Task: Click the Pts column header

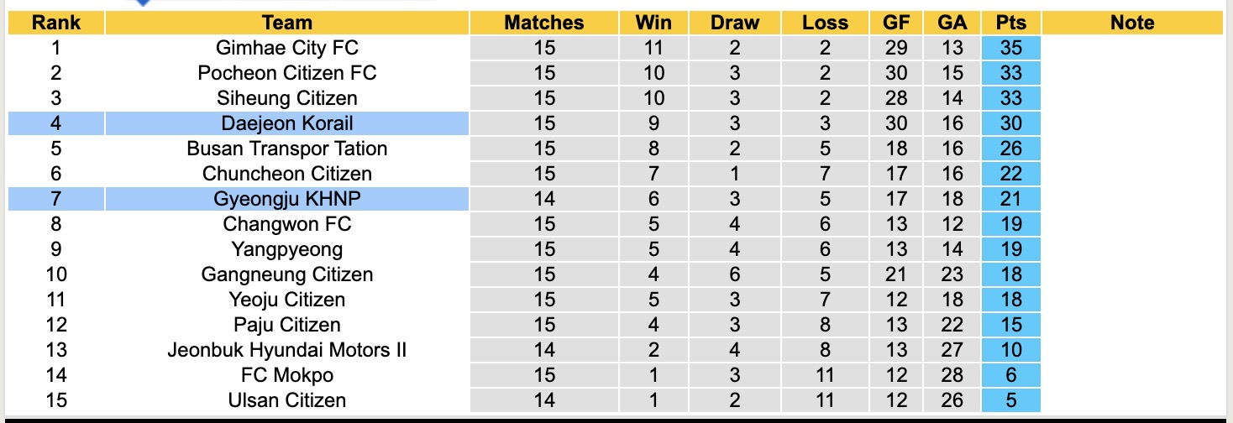Action: pos(1010,23)
